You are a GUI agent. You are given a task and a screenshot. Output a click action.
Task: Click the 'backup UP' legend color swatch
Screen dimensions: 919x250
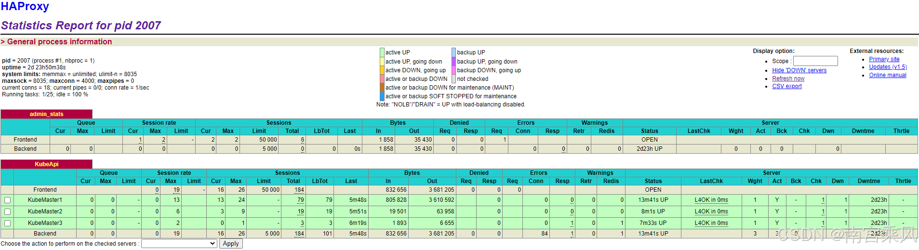(x=454, y=53)
